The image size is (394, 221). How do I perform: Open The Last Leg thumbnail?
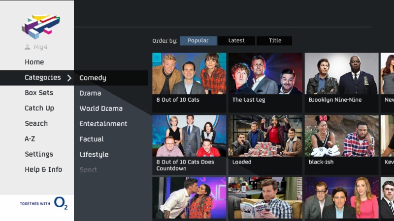(265, 74)
